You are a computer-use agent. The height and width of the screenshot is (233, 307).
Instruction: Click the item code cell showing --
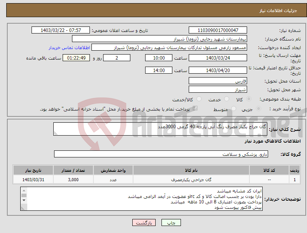(269, 180)
